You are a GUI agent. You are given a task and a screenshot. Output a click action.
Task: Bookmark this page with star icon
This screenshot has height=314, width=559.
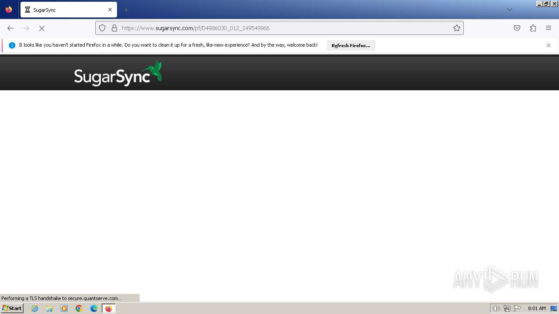pos(457,28)
